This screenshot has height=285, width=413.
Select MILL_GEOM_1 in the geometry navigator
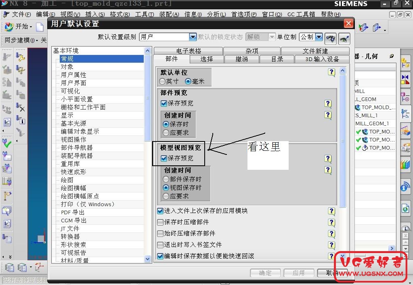coord(372,123)
